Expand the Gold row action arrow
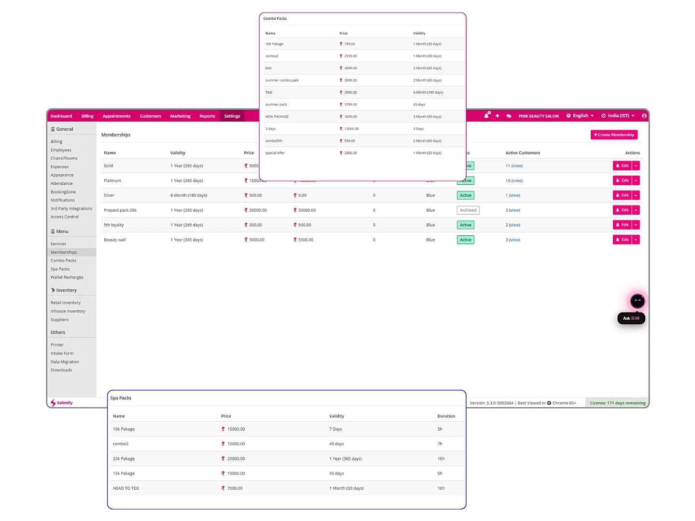 pyautogui.click(x=636, y=166)
